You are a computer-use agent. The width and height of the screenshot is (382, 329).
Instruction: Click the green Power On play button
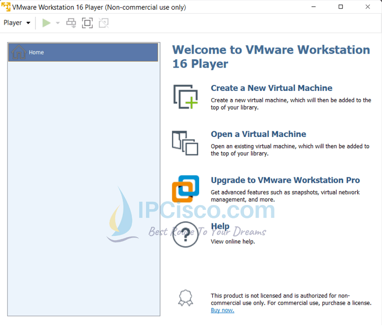click(46, 23)
